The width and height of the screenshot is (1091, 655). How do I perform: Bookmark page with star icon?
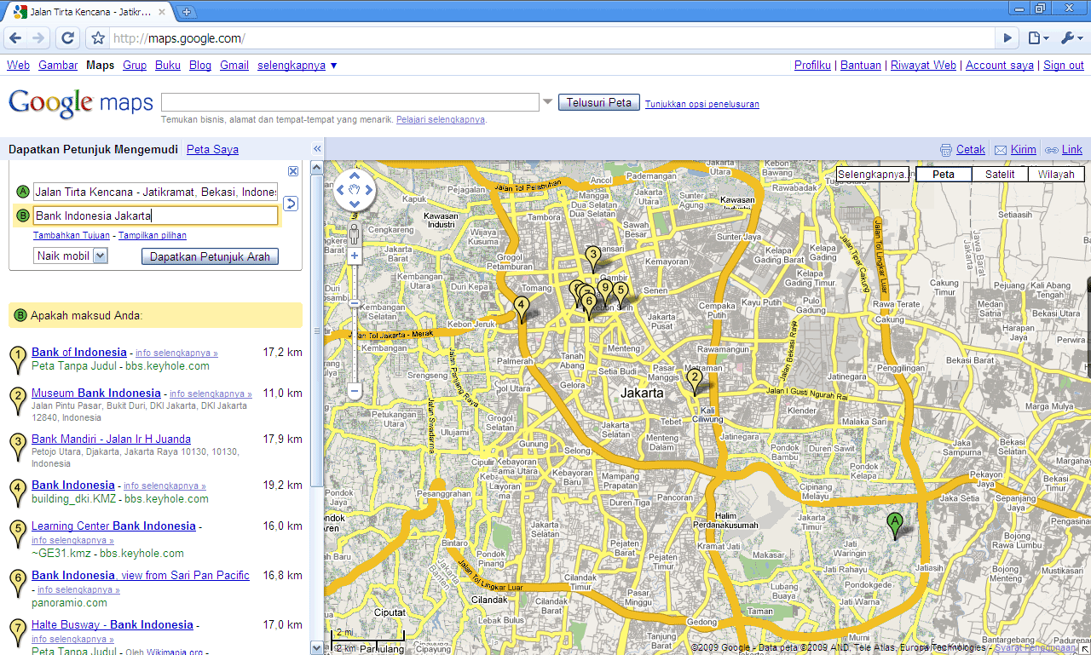tap(98, 38)
